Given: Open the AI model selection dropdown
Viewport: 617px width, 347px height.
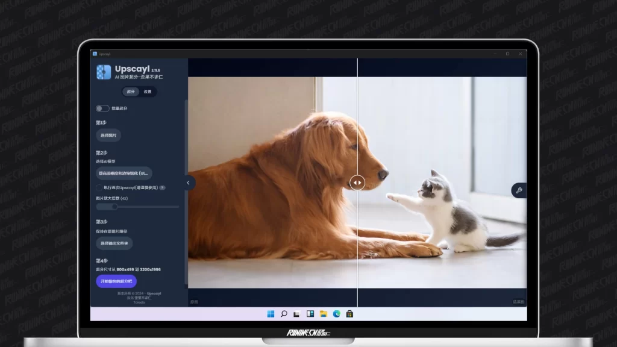Looking at the screenshot, I should [124, 173].
